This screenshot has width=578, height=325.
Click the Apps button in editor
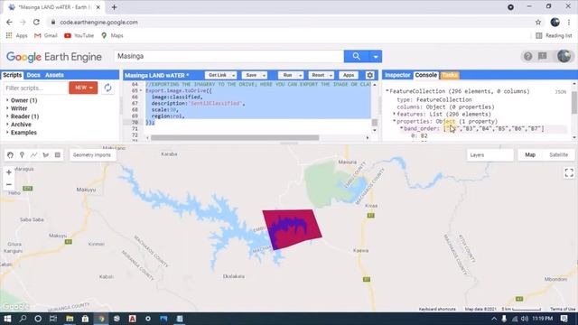[x=349, y=75]
